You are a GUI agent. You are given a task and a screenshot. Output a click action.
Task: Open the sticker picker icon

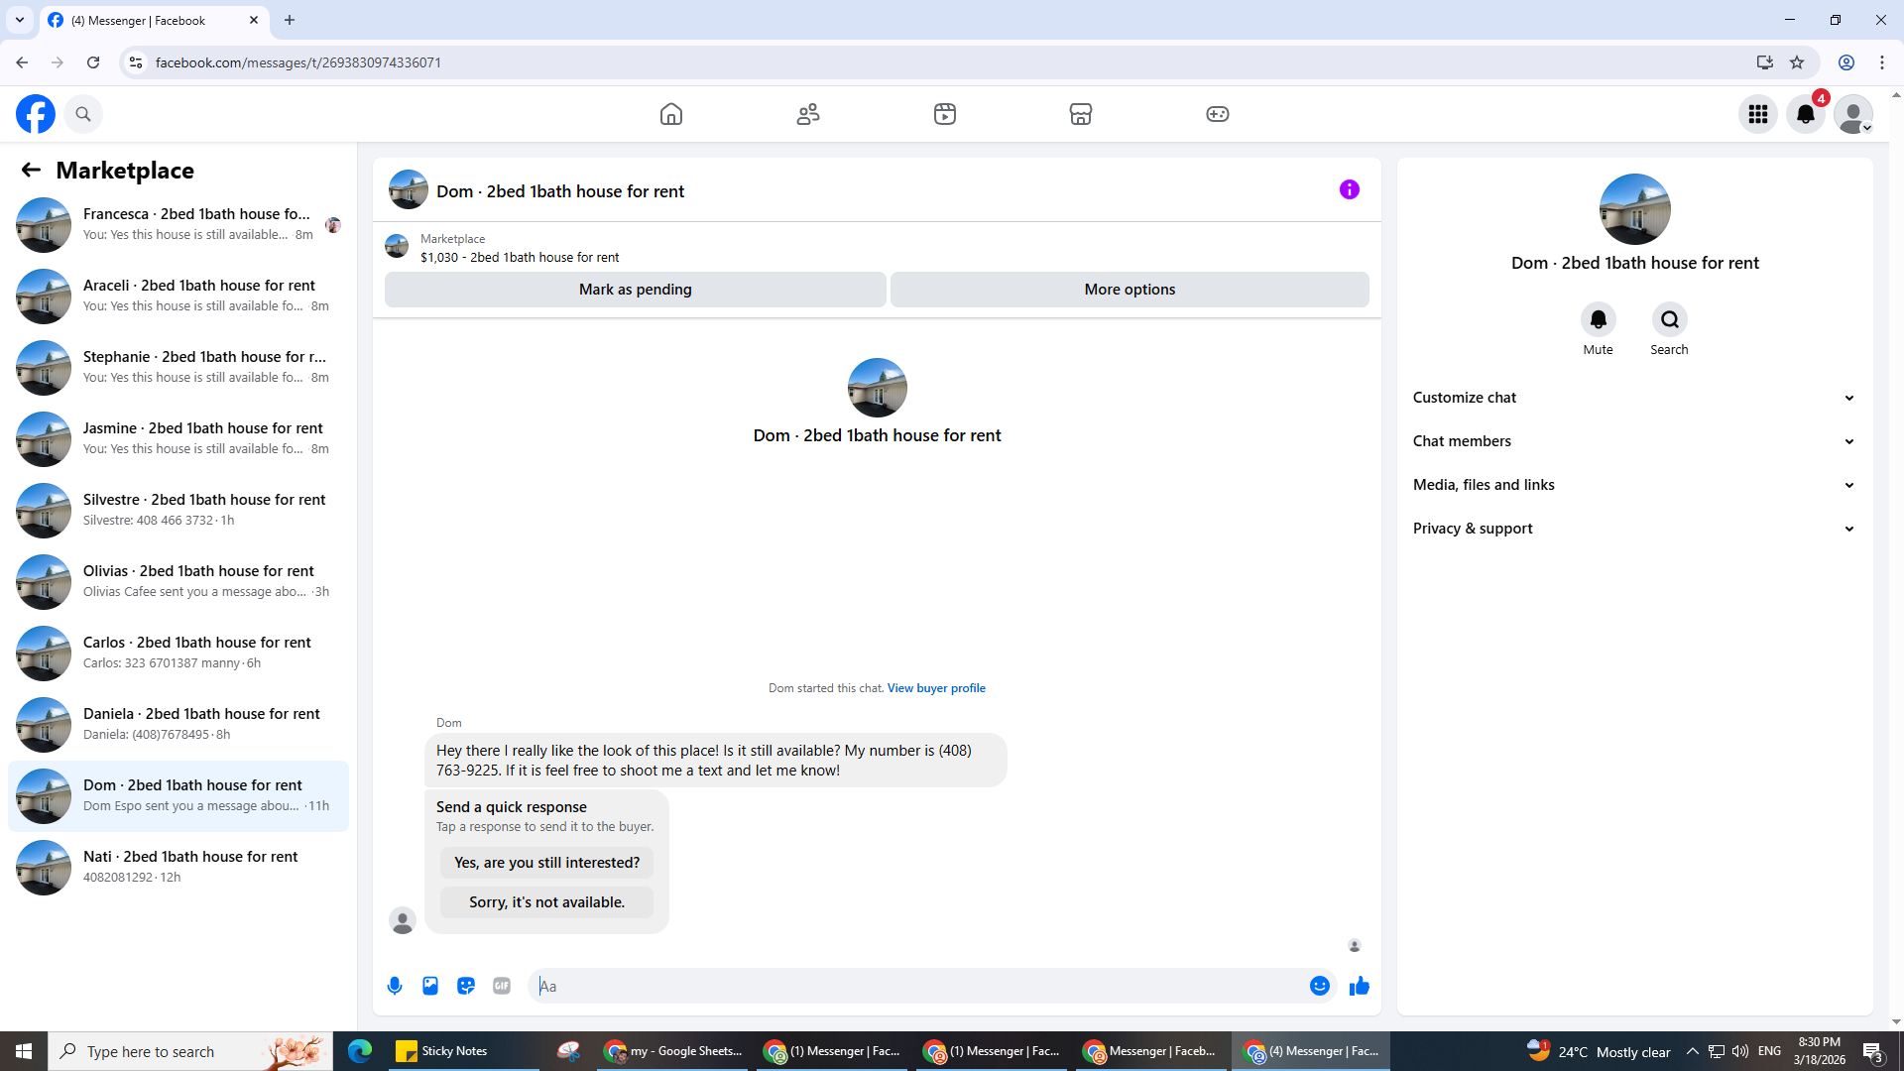point(466,986)
